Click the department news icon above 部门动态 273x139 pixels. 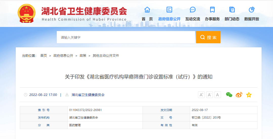pyautogui.click(x=232, y=10)
